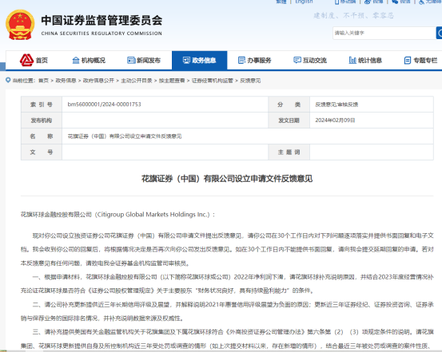Image resolution: width=442 pixels, height=352 pixels.
Task: Go to 首页 in the breadcrumb
Action: [x=43, y=81]
